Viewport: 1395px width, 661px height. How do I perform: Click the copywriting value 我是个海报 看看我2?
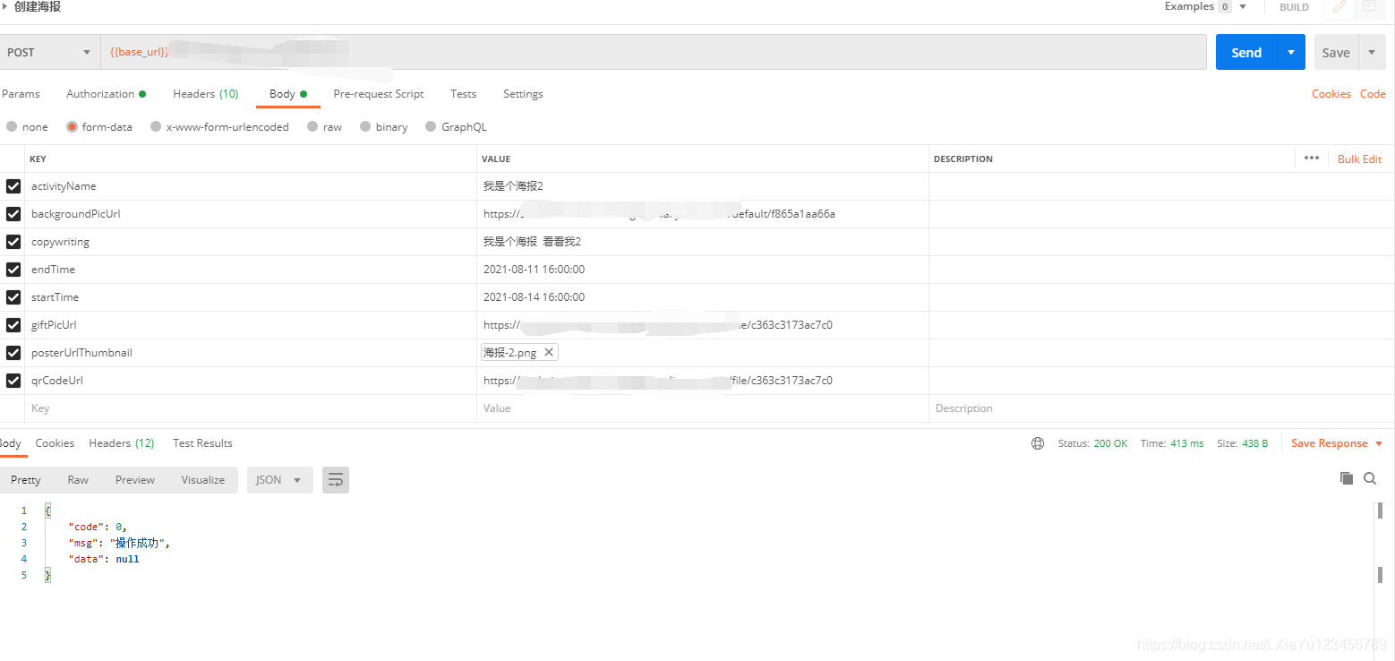(x=532, y=242)
